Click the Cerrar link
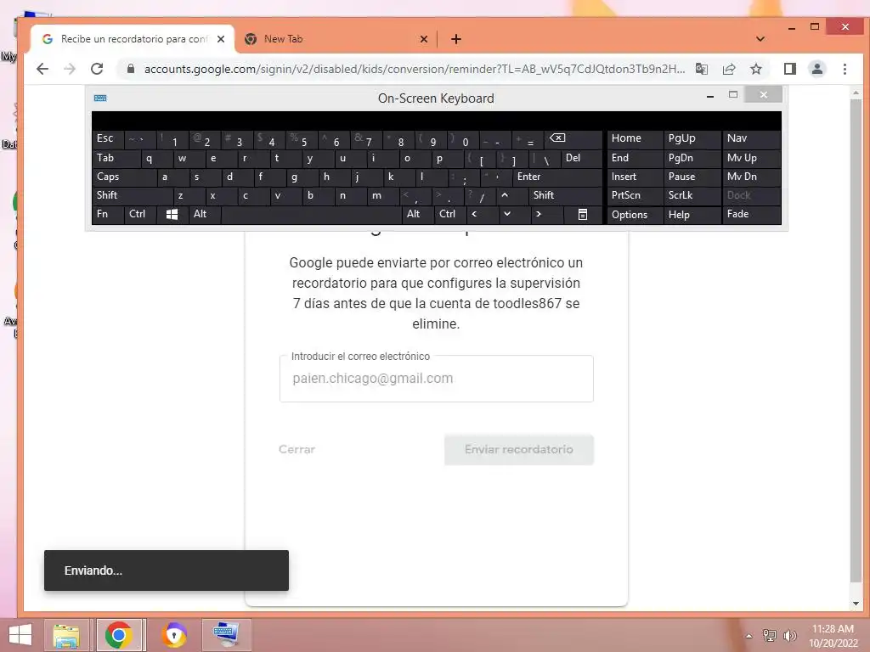The image size is (870, 652). click(297, 449)
